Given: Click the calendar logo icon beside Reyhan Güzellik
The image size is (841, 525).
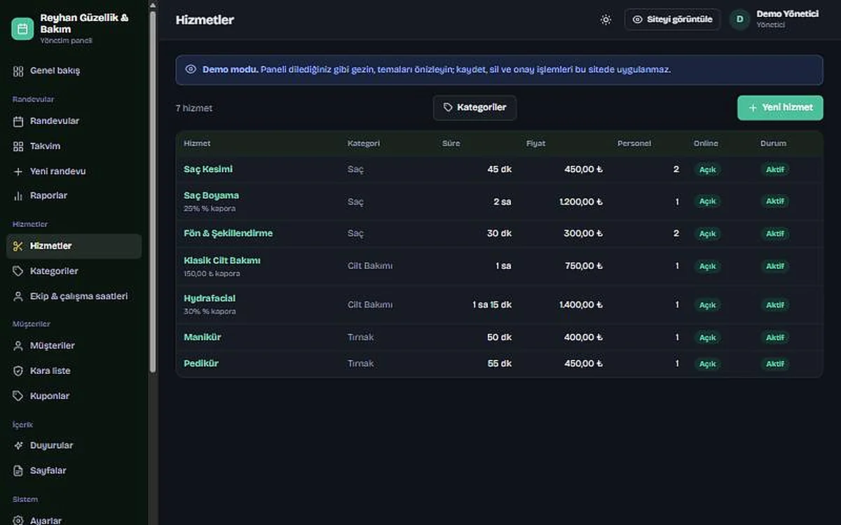Looking at the screenshot, I should [x=22, y=29].
